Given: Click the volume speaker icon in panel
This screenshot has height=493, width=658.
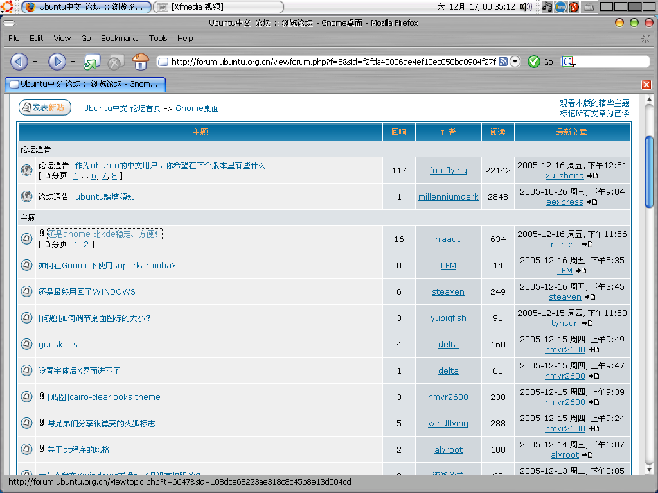Looking at the screenshot, I should tap(526, 6).
